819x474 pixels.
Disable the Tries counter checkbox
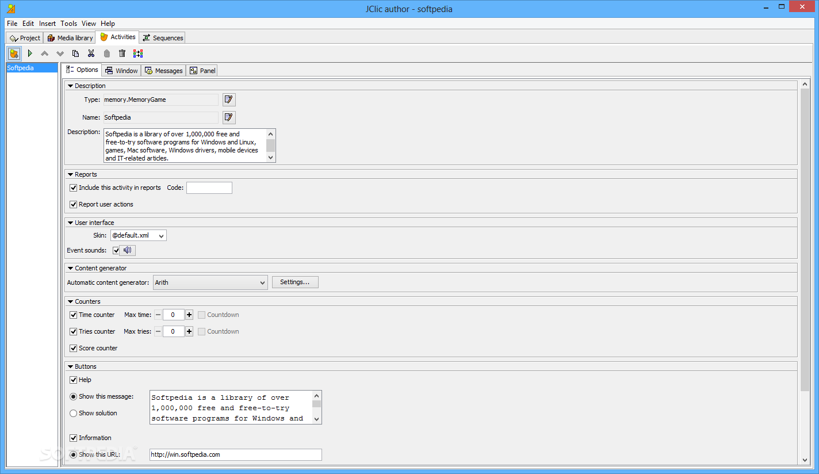(x=73, y=331)
